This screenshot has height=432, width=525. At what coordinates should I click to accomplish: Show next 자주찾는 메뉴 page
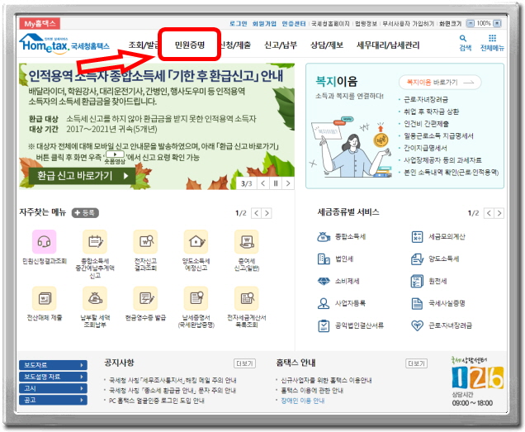(267, 213)
